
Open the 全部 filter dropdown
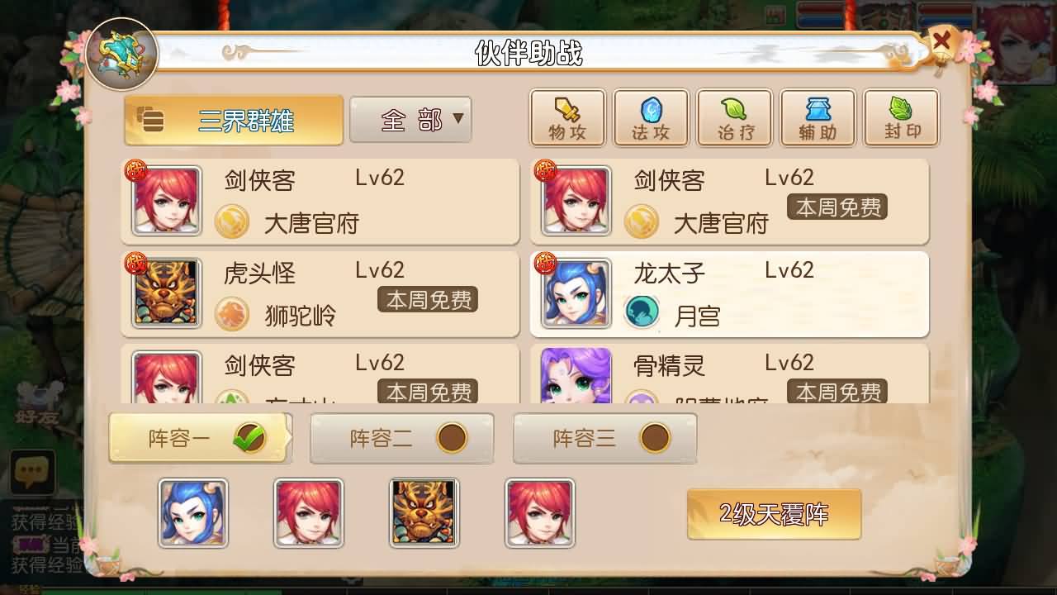(410, 120)
